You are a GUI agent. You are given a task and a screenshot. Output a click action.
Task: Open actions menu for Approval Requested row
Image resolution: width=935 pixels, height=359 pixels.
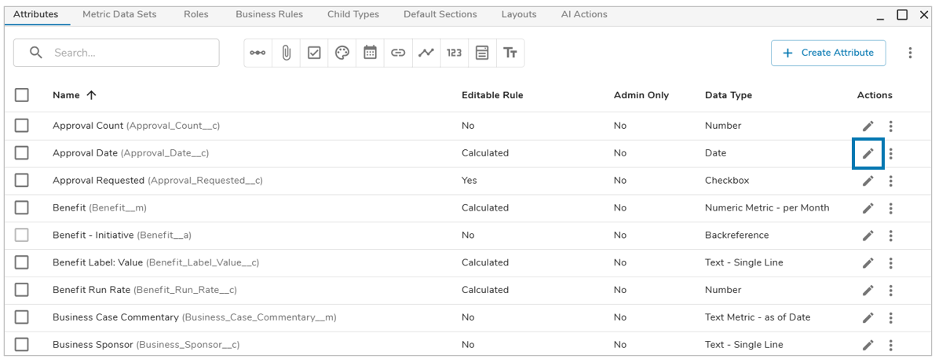890,181
